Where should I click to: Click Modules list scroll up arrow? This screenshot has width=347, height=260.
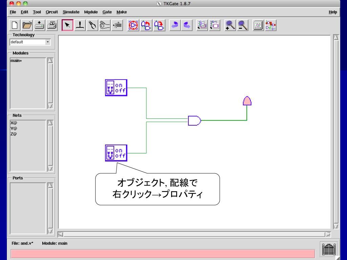(x=50, y=61)
